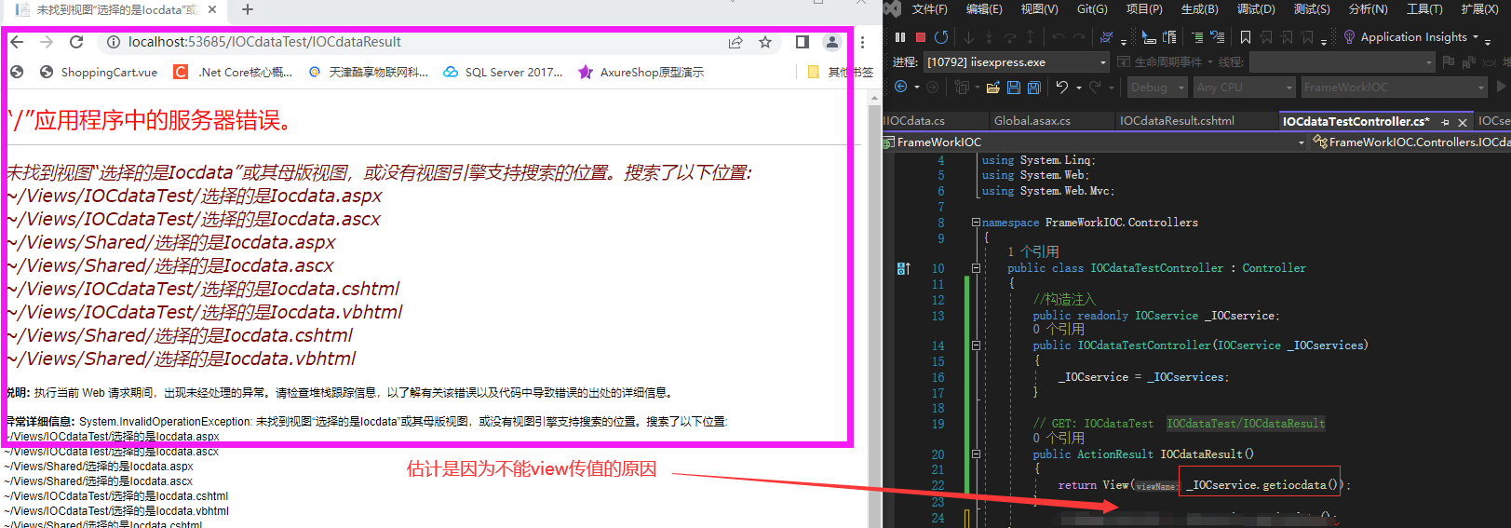This screenshot has height=528, width=1511.
Task: Click the browser page vertical scrollbar
Action: pos(874,307)
